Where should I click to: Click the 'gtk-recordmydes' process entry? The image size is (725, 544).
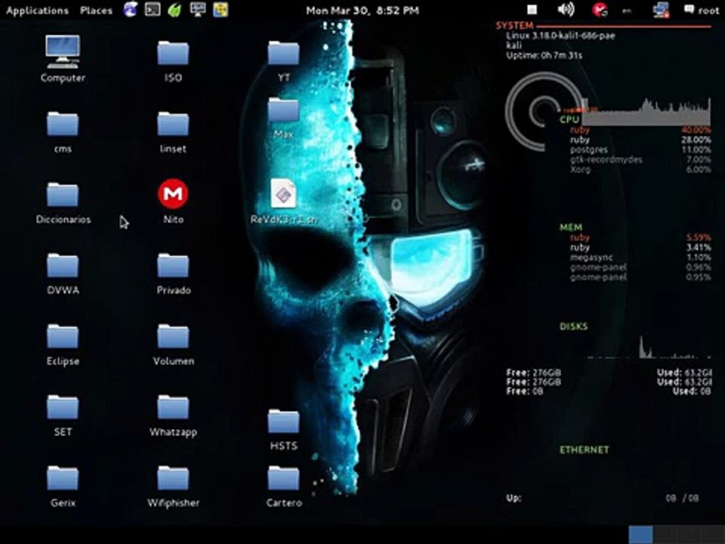(x=606, y=159)
